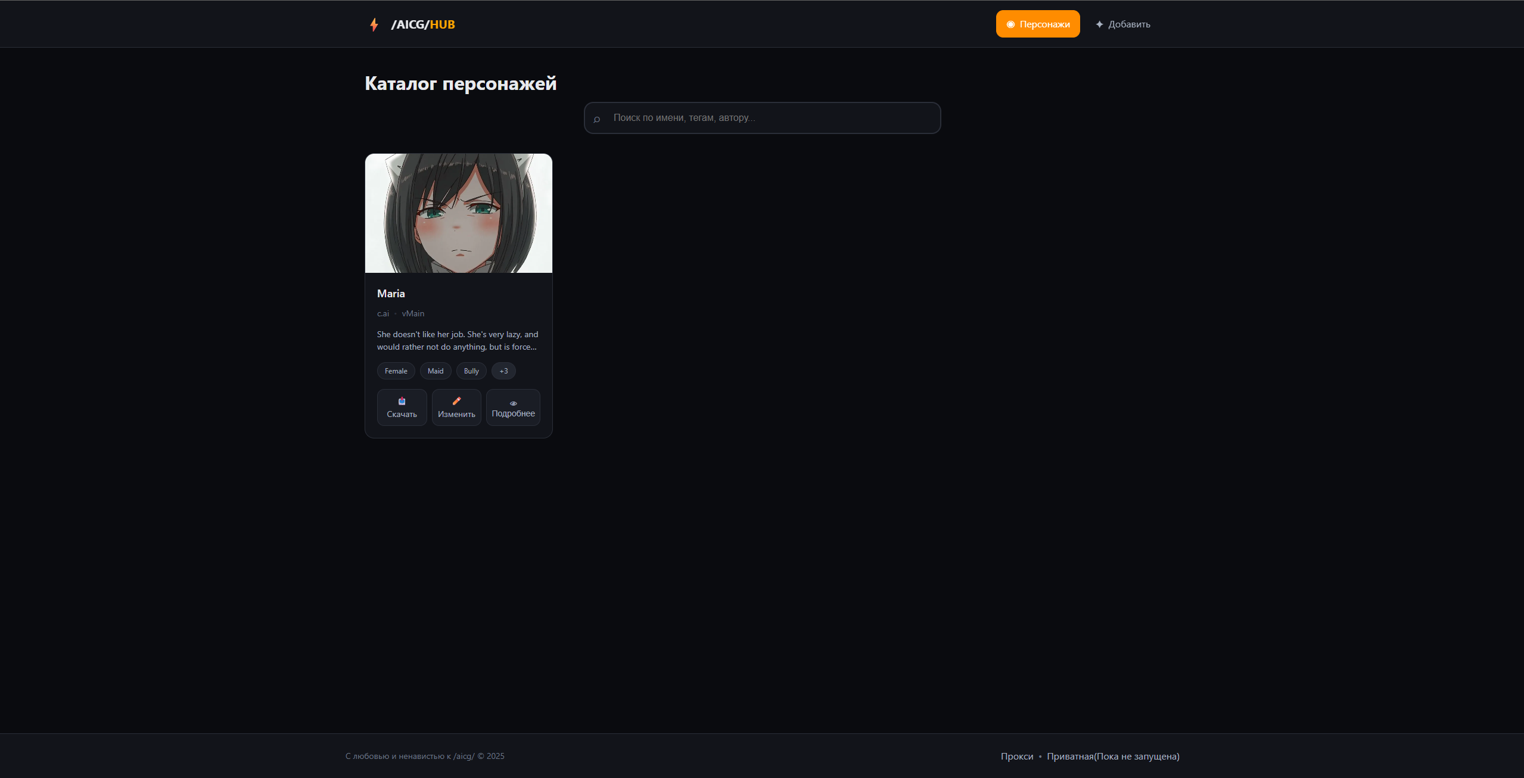Click the magnifier icon in the search bar
Viewport: 1524px width, 778px height.
[x=596, y=119]
